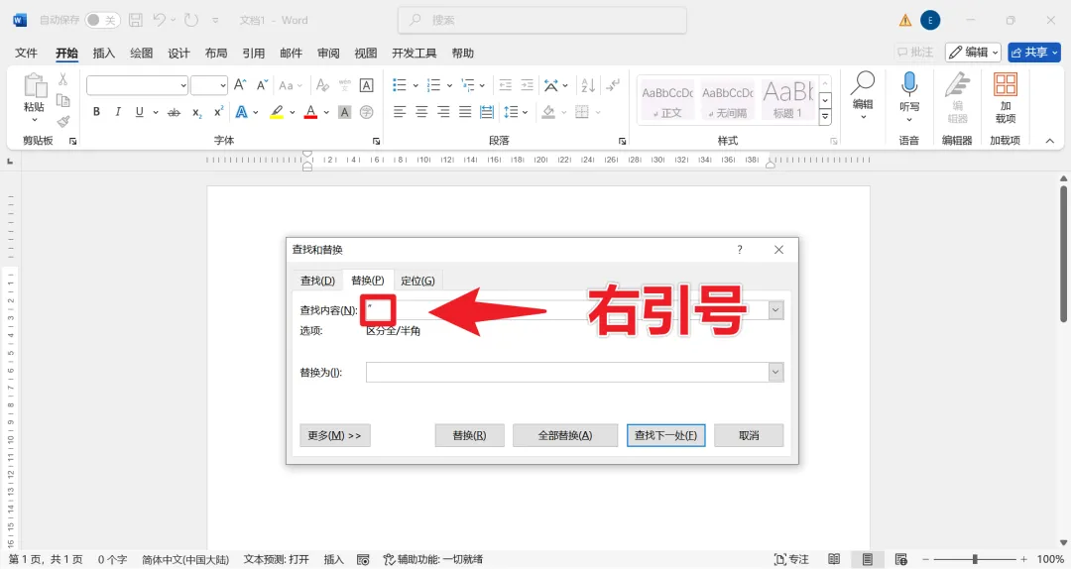Screen dimensions: 1071x569
Task: Open the font color dropdown arrow
Action: point(326,112)
